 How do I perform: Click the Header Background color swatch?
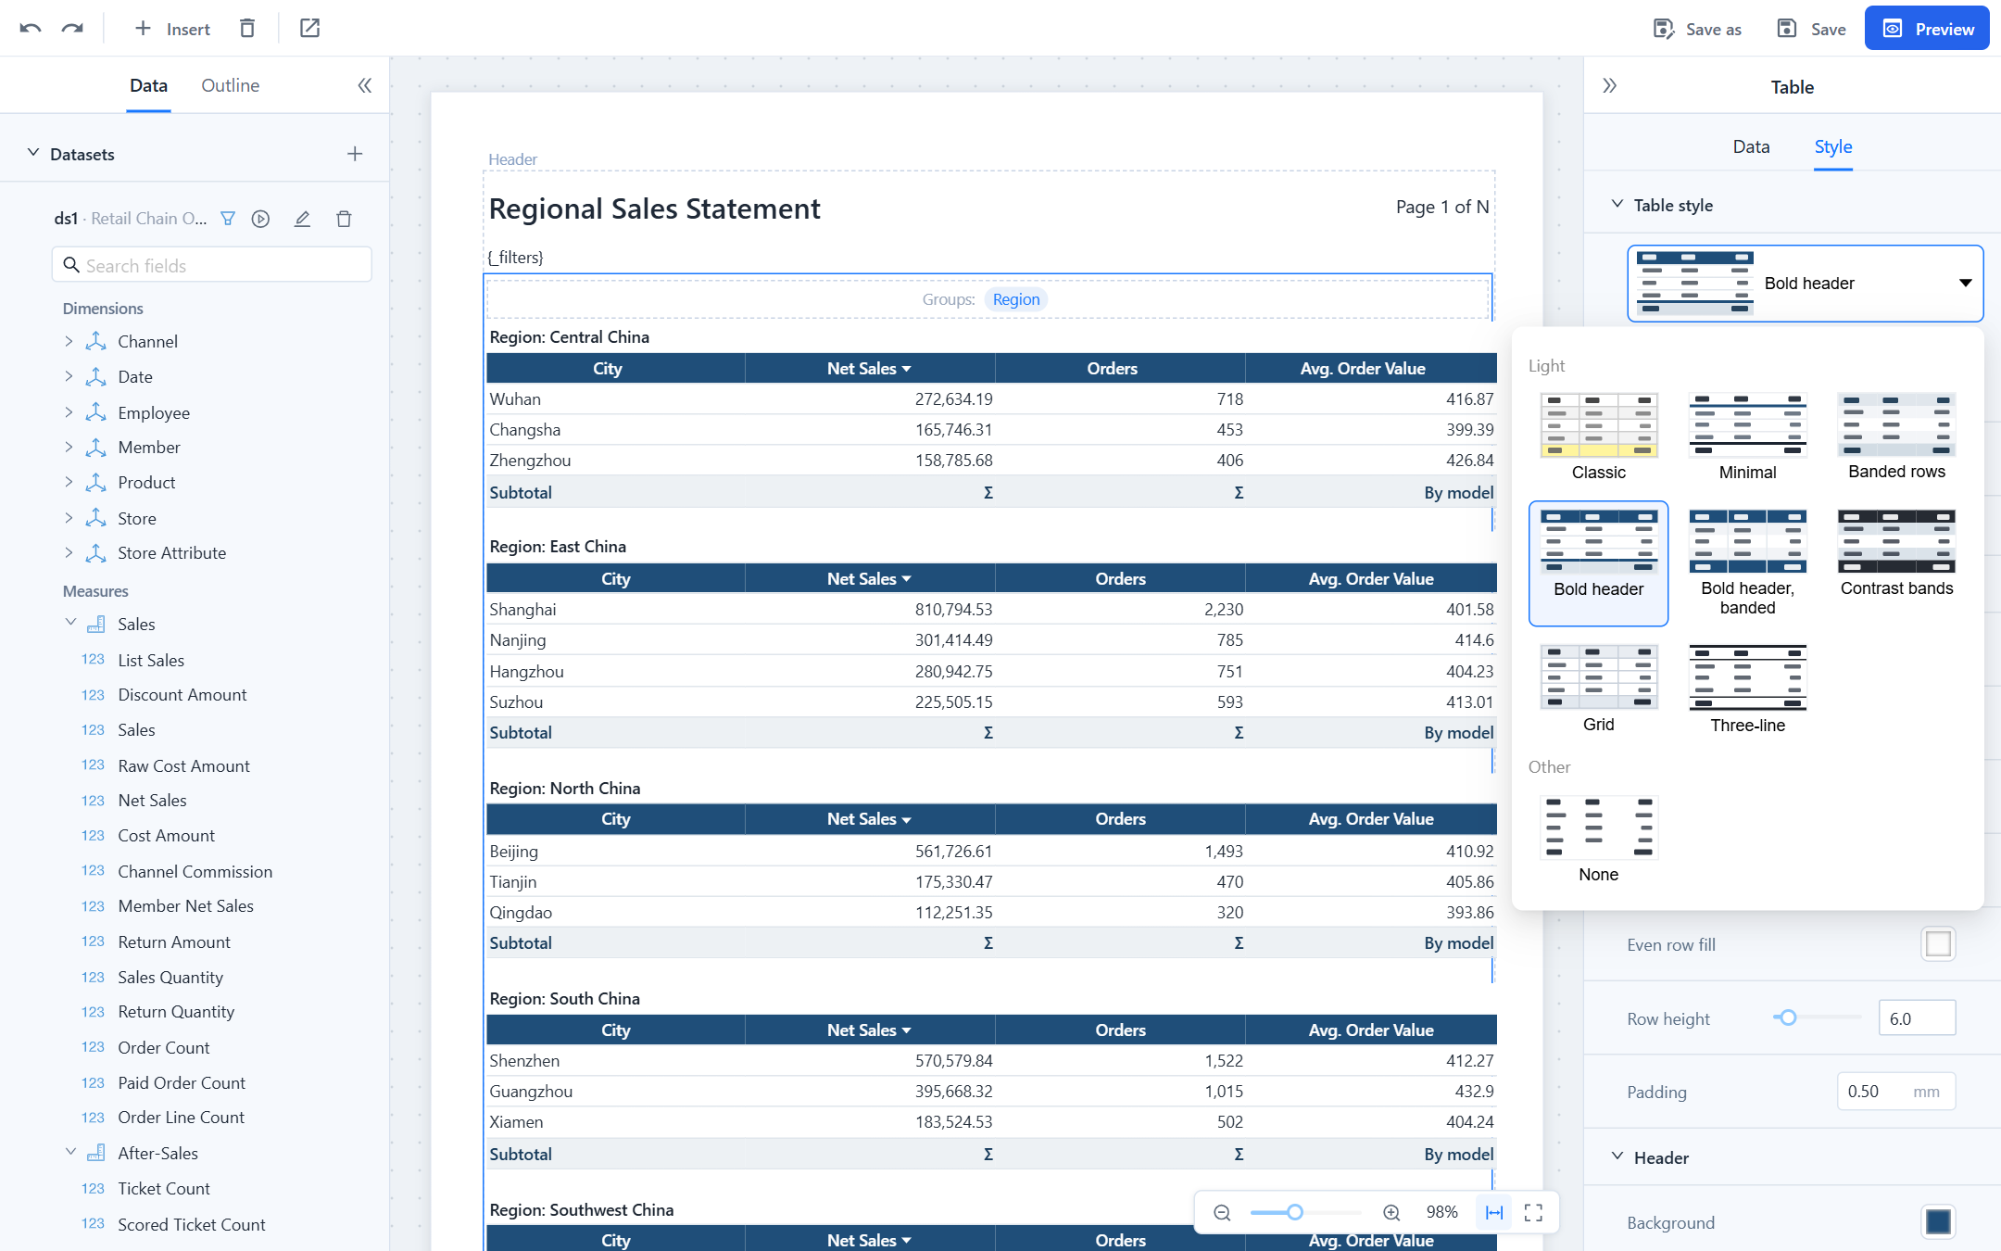1938,1221
